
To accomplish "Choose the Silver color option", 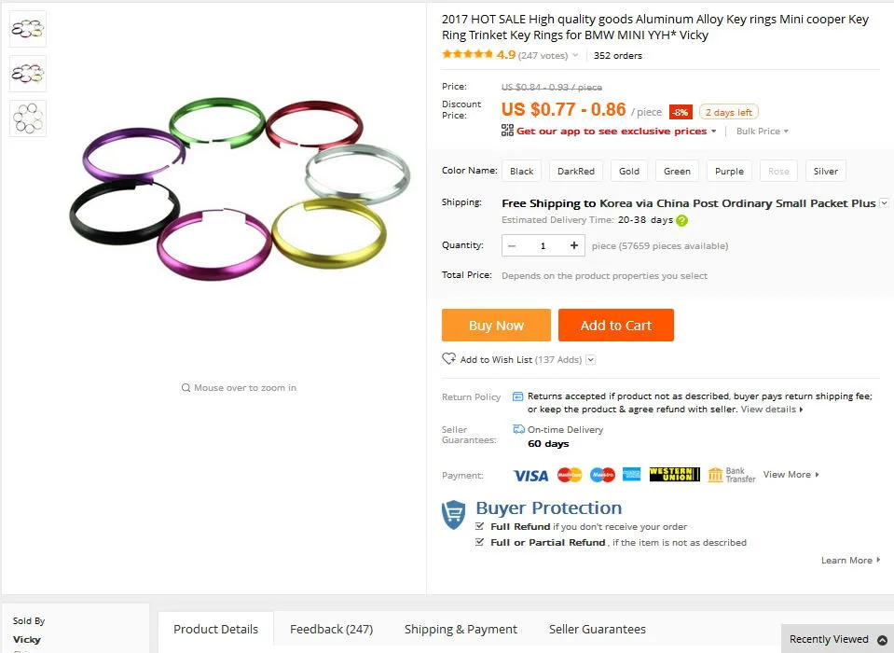I will click(825, 171).
